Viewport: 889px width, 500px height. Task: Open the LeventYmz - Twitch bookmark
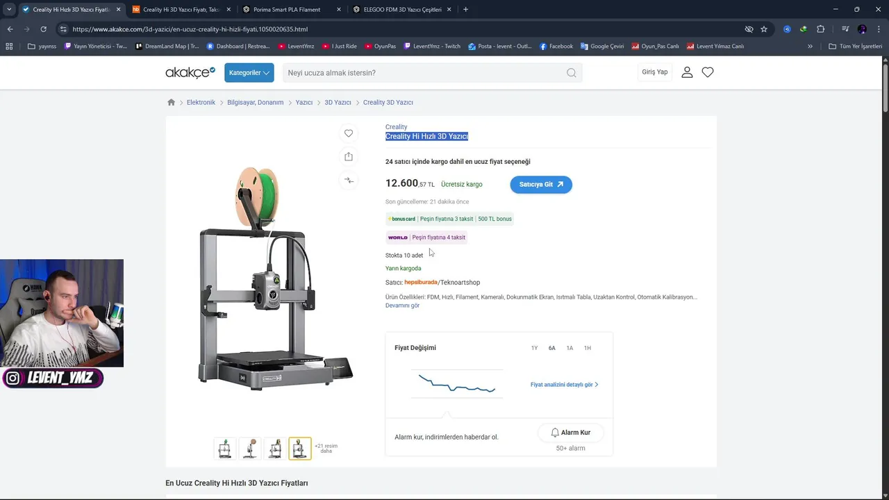coord(431,47)
